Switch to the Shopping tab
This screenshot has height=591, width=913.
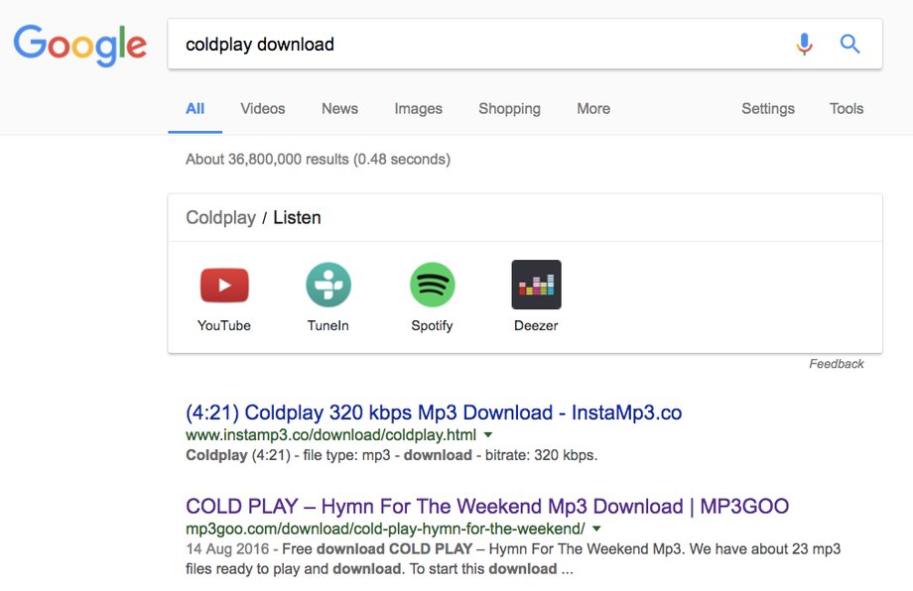click(509, 109)
